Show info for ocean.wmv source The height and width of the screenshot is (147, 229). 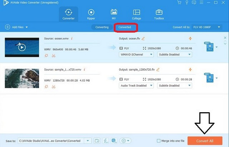tap(72, 38)
